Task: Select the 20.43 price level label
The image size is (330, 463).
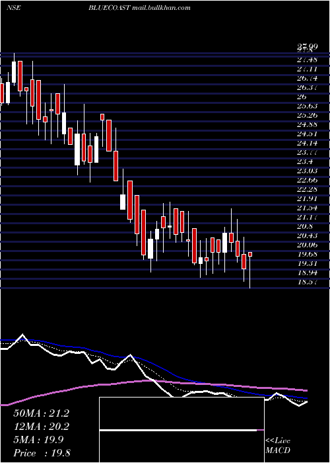Action: [x=308, y=235]
